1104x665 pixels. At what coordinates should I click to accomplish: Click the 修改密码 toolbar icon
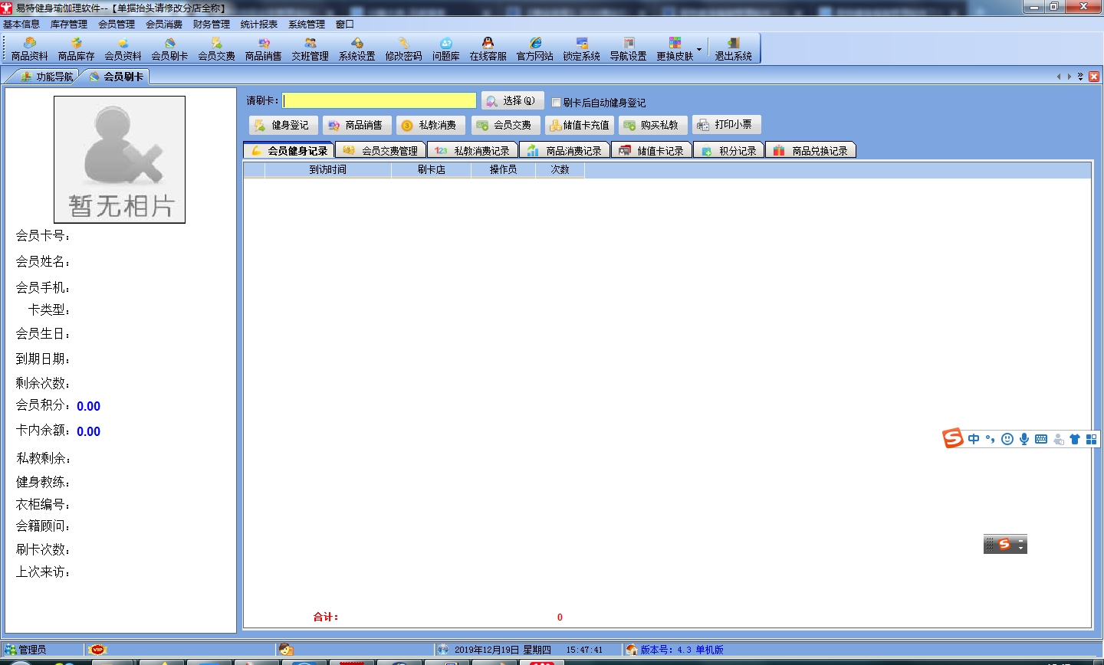pyautogui.click(x=404, y=48)
